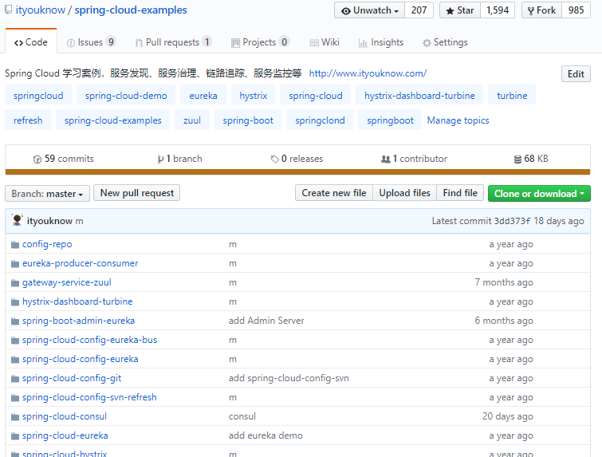Click the folder icon of spring-cloud-config-eureka
The image size is (602, 457).
pyautogui.click(x=15, y=360)
